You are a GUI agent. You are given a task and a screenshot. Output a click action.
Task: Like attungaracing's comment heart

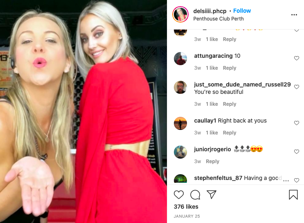tap(297, 58)
